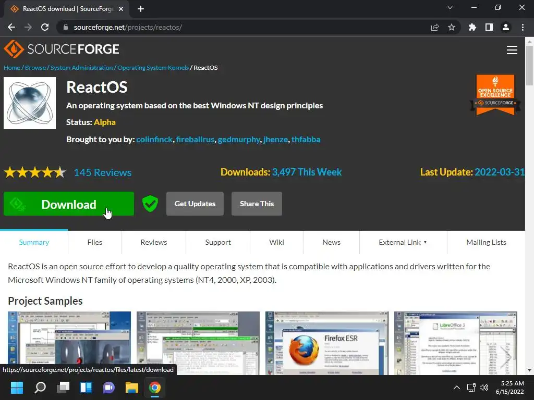Image resolution: width=534 pixels, height=400 pixels.
Task: Open the second project sample screenshot
Action: 198,343
